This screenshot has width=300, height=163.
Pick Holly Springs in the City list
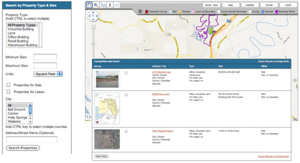click(18, 118)
